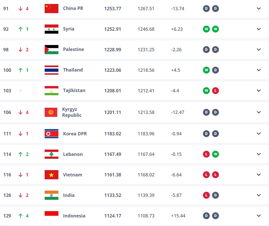
Task: Open the Indonesia row dropdown chevron
Action: click(259, 216)
